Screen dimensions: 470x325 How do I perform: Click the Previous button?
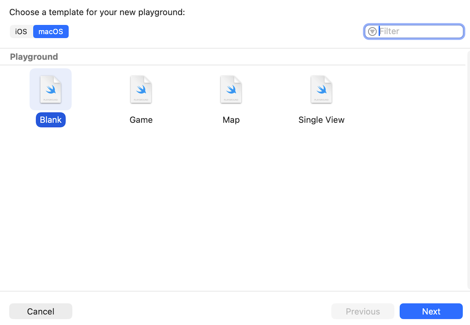362,311
